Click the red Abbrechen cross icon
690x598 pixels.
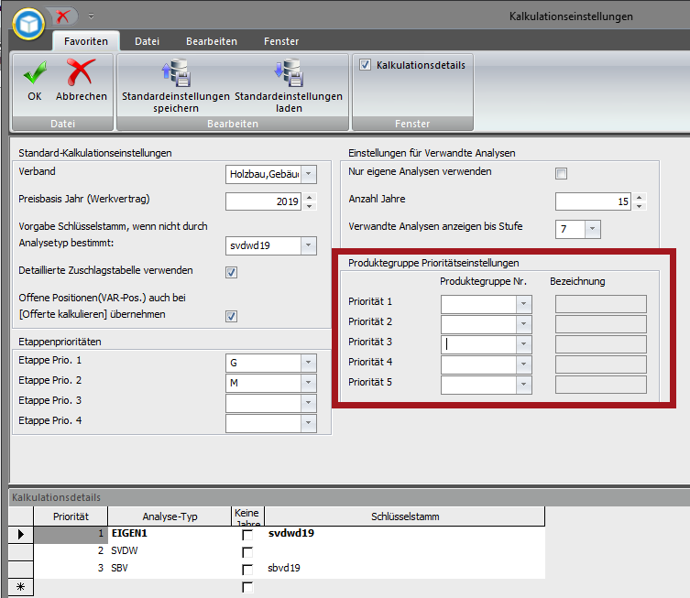(x=81, y=72)
